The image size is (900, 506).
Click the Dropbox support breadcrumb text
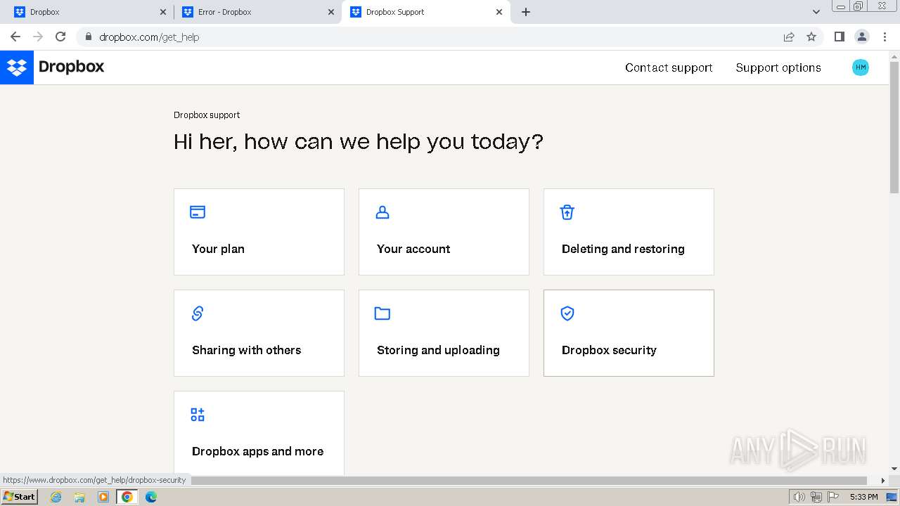point(207,115)
